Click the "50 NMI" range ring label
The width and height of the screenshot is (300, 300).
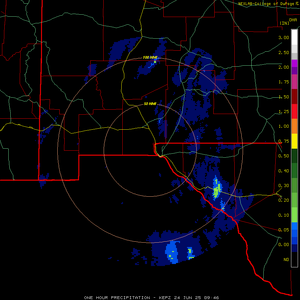(x=150, y=104)
